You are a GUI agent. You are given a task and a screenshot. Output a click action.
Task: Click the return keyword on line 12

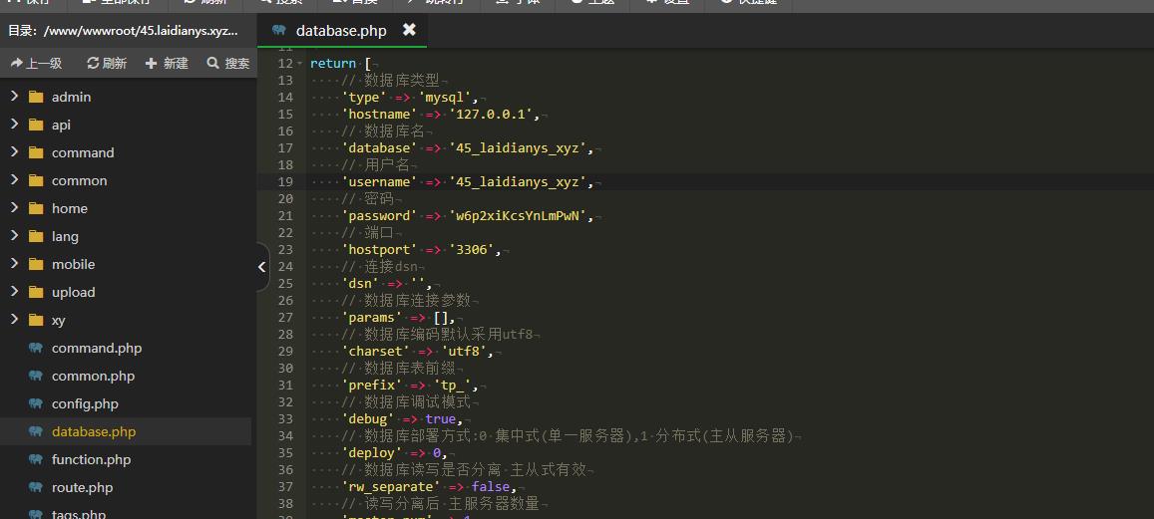point(333,64)
